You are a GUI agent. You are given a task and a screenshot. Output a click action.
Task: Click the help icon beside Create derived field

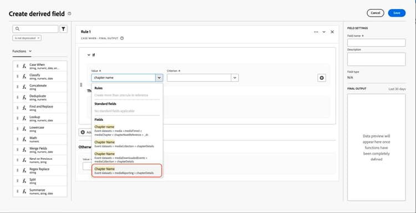(x=69, y=13)
